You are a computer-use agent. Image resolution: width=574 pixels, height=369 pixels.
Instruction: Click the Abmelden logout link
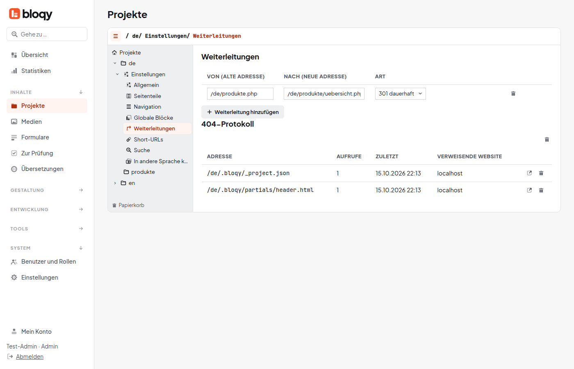point(30,357)
